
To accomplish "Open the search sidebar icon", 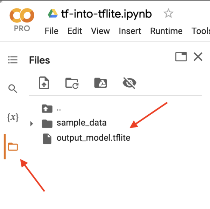I will [x=13, y=89].
